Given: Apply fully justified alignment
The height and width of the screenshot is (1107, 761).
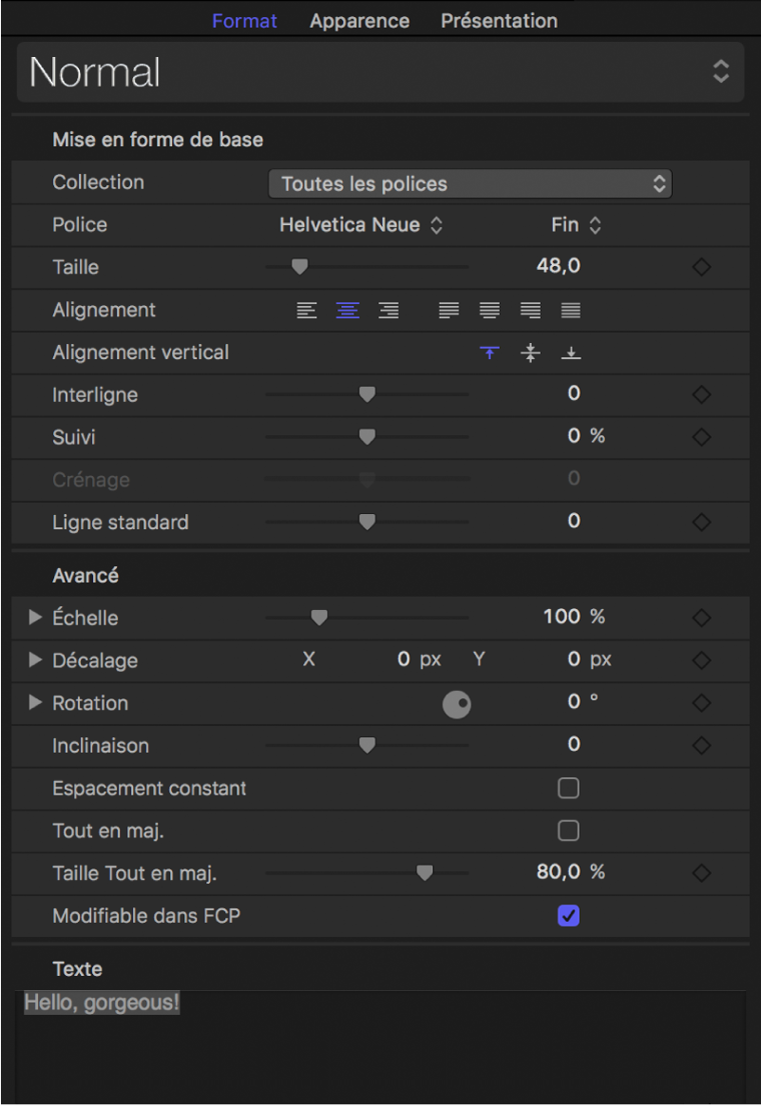Looking at the screenshot, I should (x=571, y=310).
